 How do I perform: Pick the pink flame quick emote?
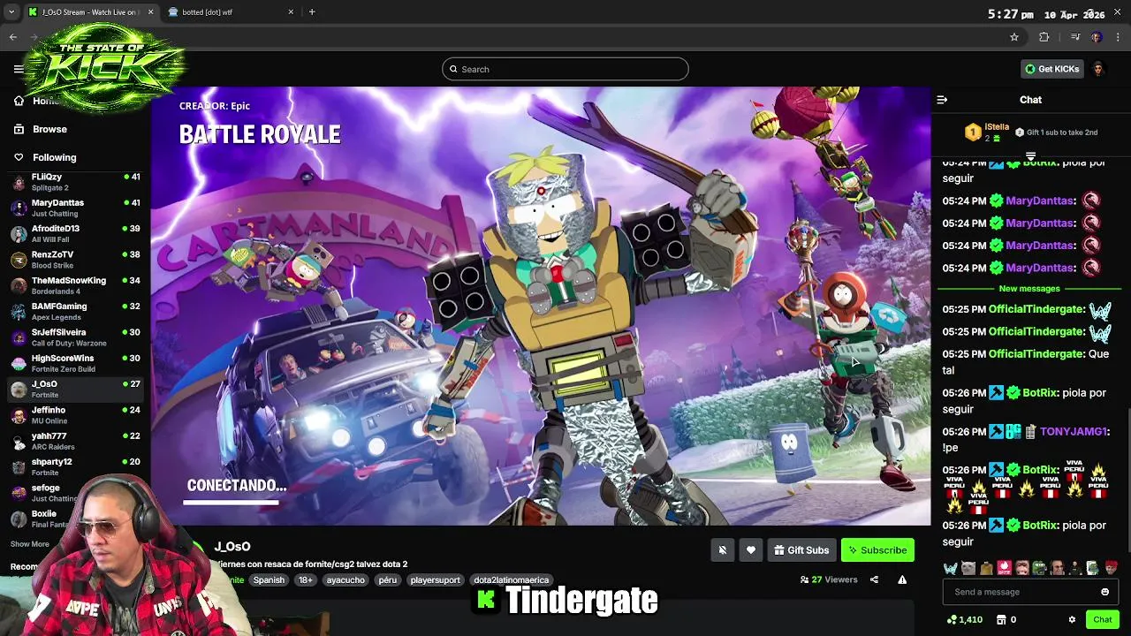click(x=1004, y=568)
